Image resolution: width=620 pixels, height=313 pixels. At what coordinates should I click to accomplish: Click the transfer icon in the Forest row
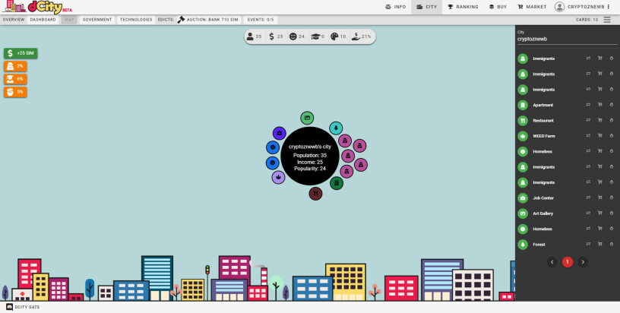click(588, 244)
